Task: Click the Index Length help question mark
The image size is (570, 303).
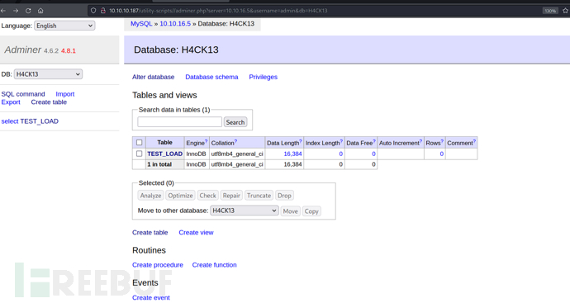Action: point(341,141)
